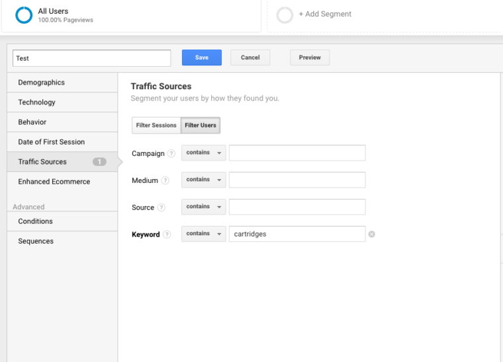
Task: Select the Traffic Sources section
Action: pyautogui.click(x=62, y=162)
